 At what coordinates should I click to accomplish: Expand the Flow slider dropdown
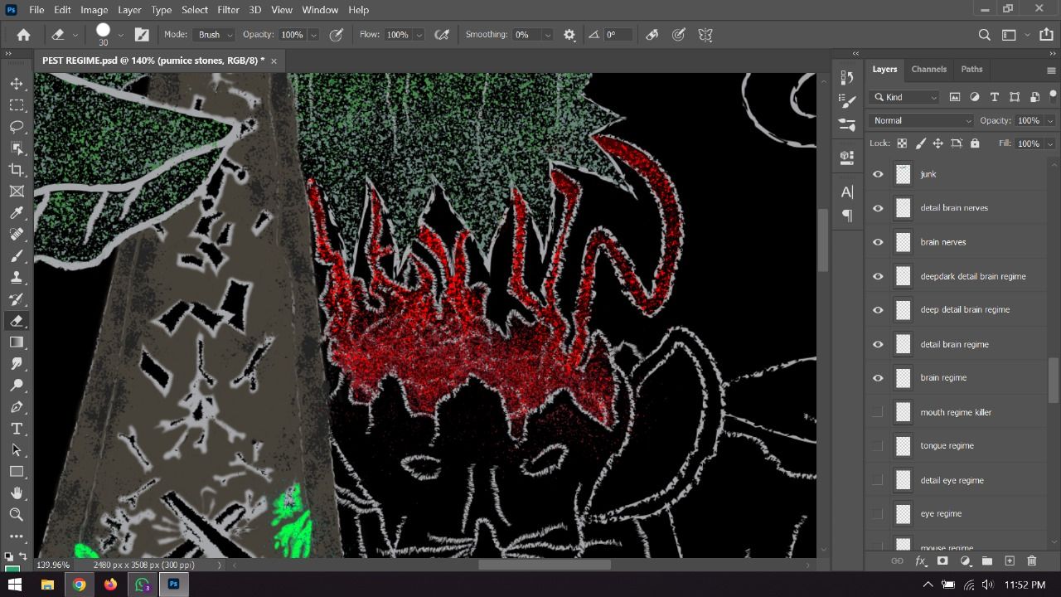pyautogui.click(x=419, y=35)
